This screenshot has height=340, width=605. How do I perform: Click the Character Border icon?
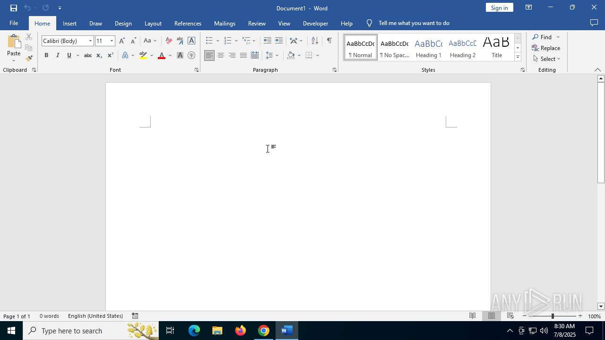tap(191, 41)
